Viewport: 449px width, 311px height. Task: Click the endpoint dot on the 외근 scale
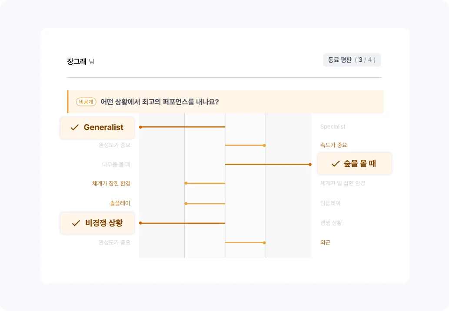pyautogui.click(x=264, y=243)
